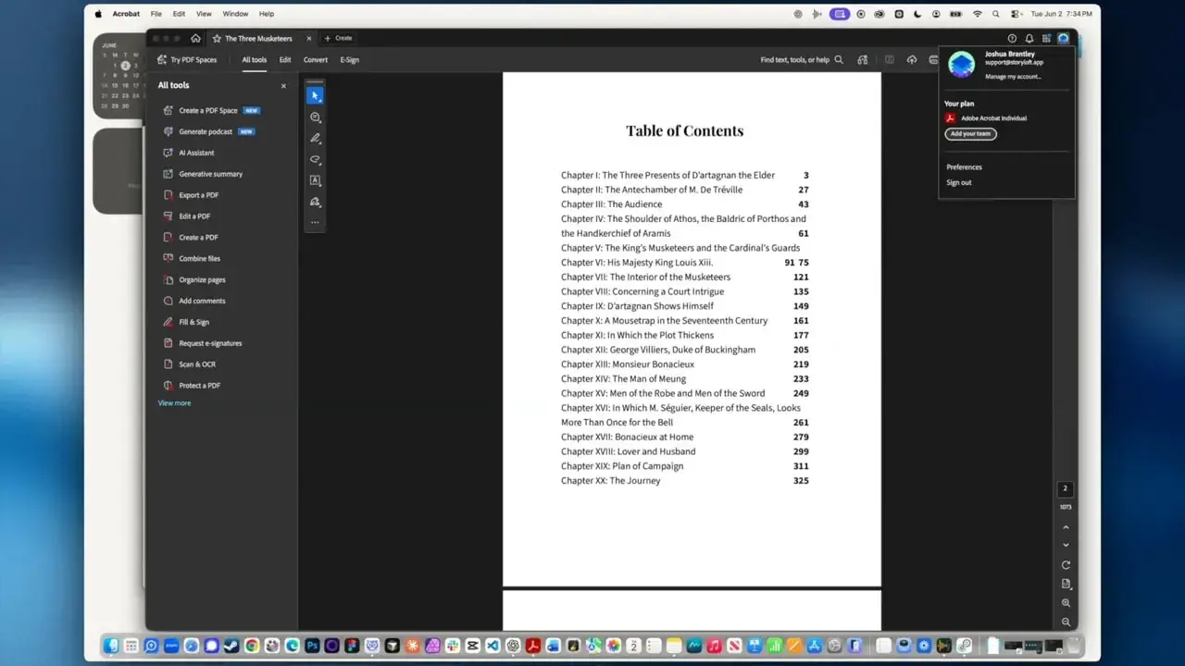
Task: Click the signature stamp tool in quick toolbar
Action: (x=315, y=202)
